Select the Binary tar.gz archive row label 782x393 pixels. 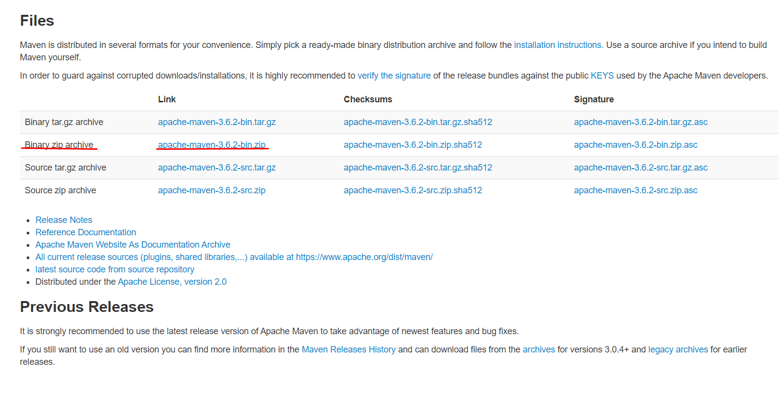pos(64,122)
